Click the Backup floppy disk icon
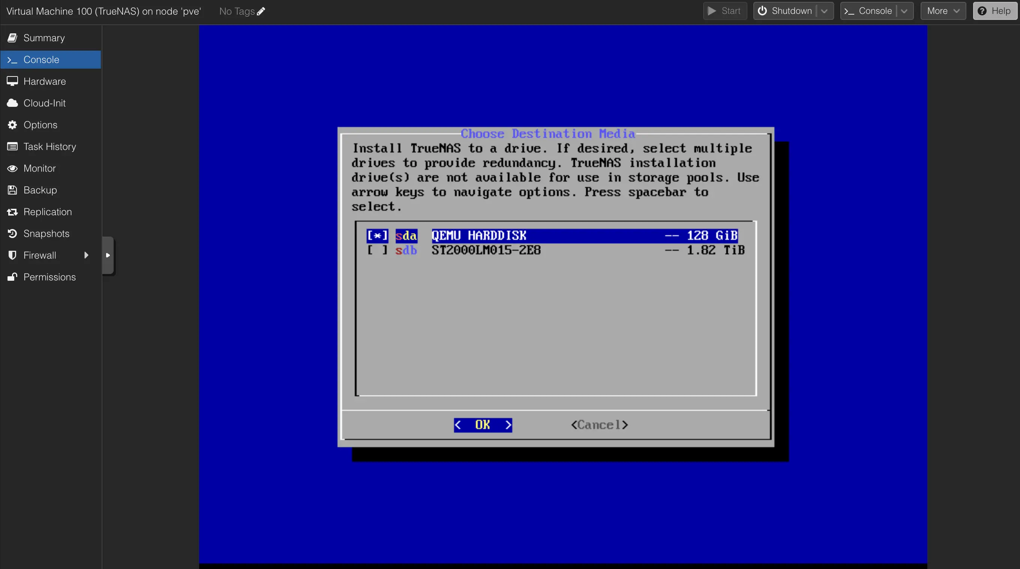Image resolution: width=1020 pixels, height=569 pixels. [x=12, y=190]
